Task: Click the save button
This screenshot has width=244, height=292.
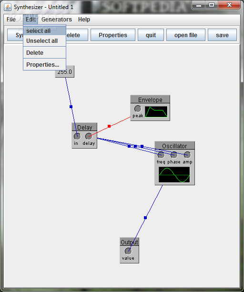Action: click(222, 35)
